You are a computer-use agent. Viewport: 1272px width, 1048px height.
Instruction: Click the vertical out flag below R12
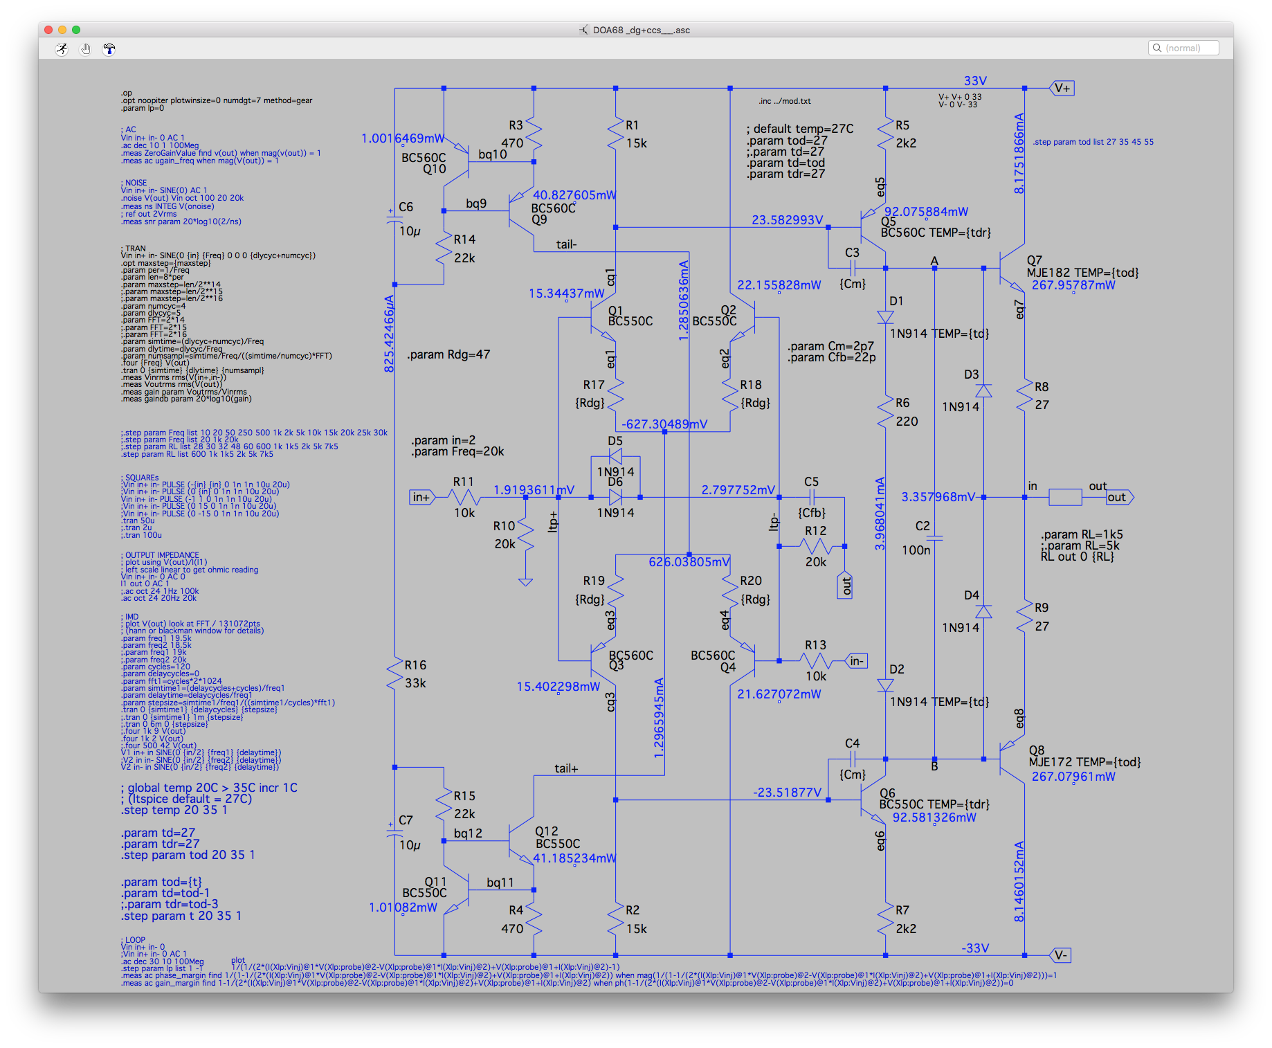[845, 586]
